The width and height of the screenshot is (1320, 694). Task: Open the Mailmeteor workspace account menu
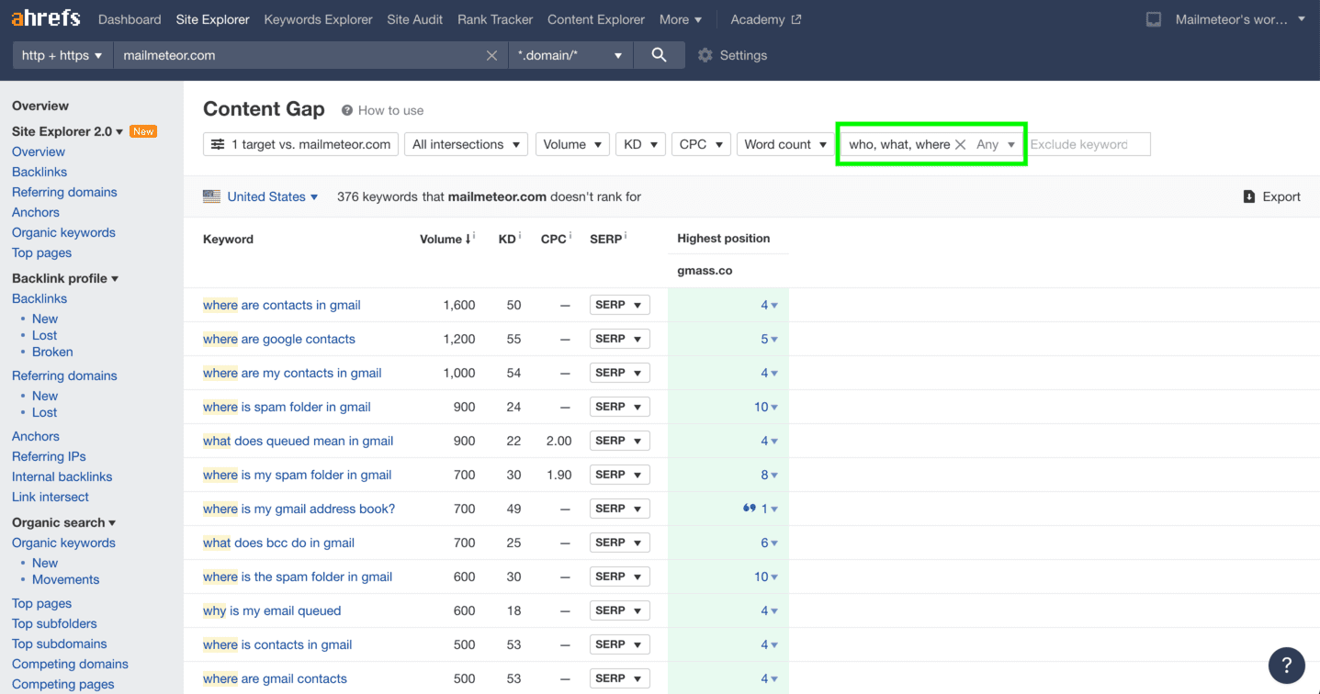1240,19
